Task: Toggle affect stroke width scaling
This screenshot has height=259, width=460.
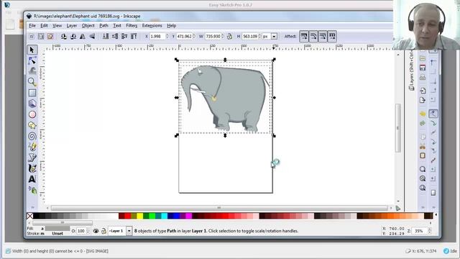Action: click(x=304, y=37)
